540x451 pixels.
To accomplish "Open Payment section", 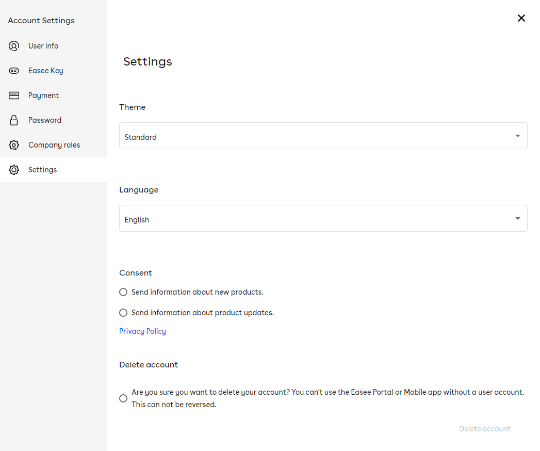I will pyautogui.click(x=53, y=95).
